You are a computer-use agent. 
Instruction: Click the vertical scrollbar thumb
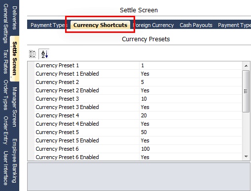pos(246,91)
